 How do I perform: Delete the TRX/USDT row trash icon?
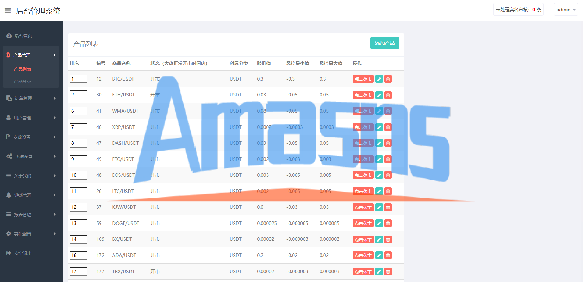pos(388,271)
